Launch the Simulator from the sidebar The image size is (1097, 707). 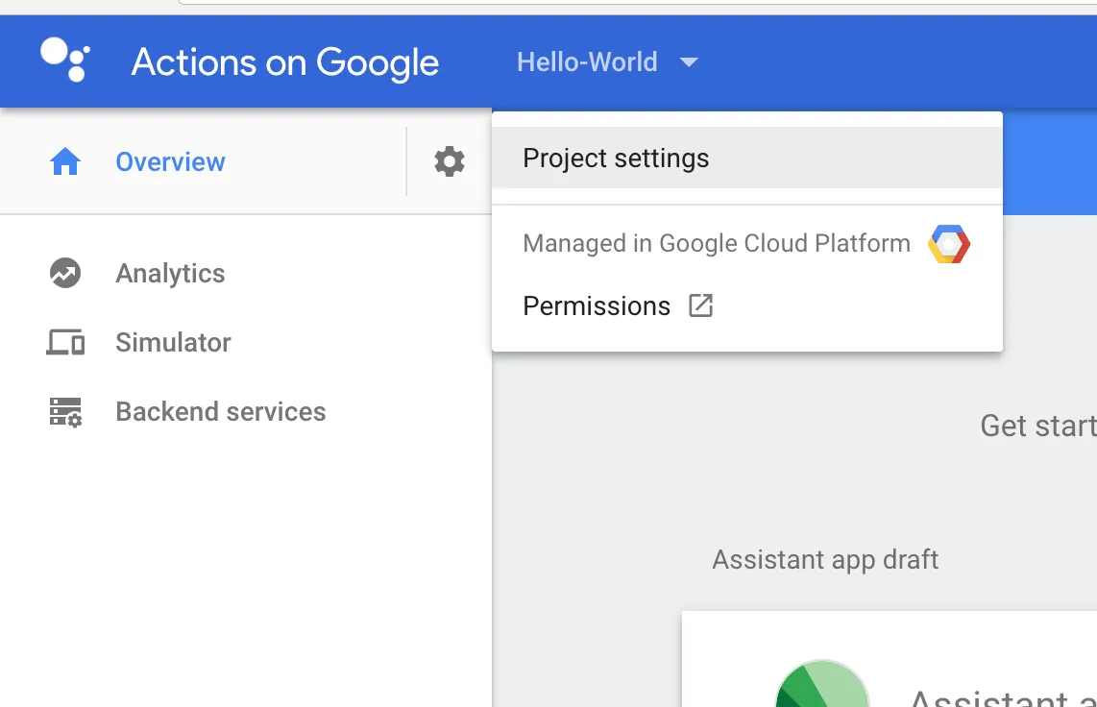[x=173, y=343]
